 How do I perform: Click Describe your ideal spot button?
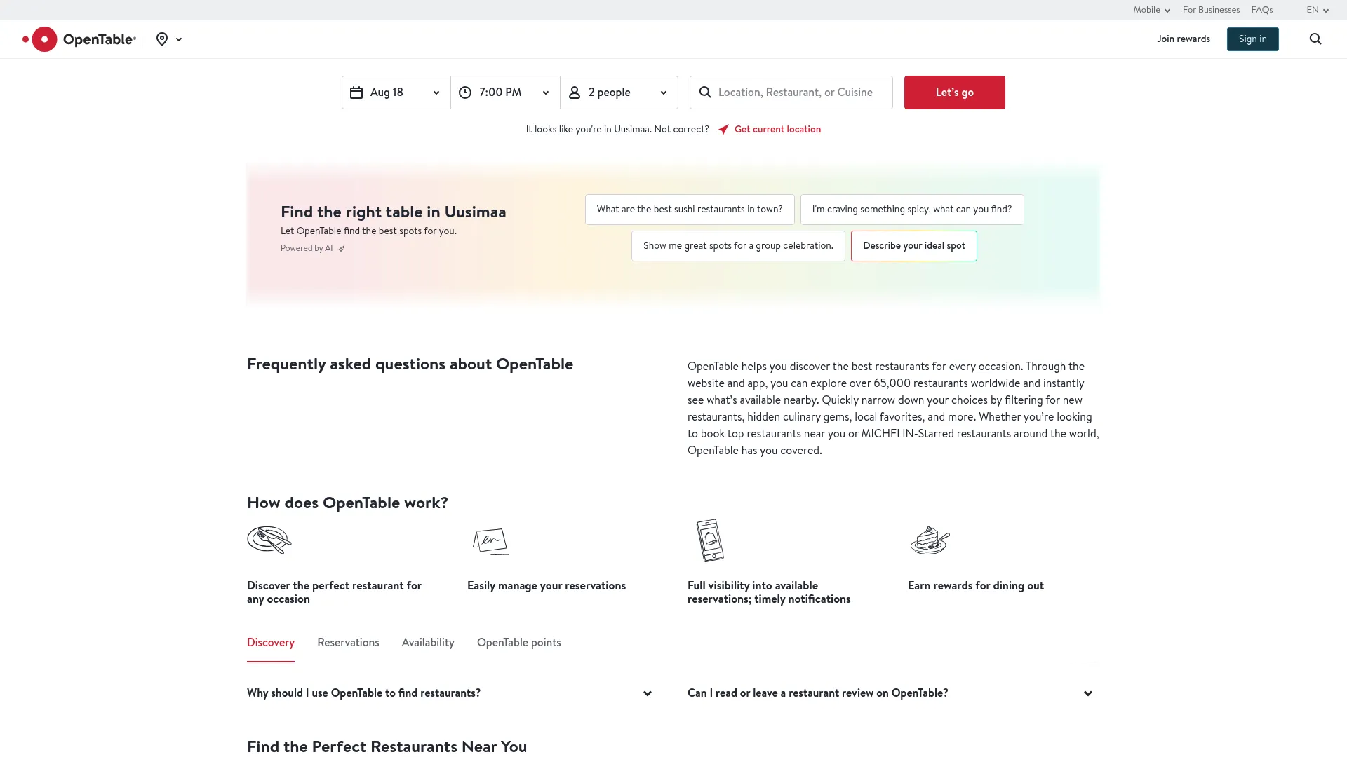(x=913, y=246)
